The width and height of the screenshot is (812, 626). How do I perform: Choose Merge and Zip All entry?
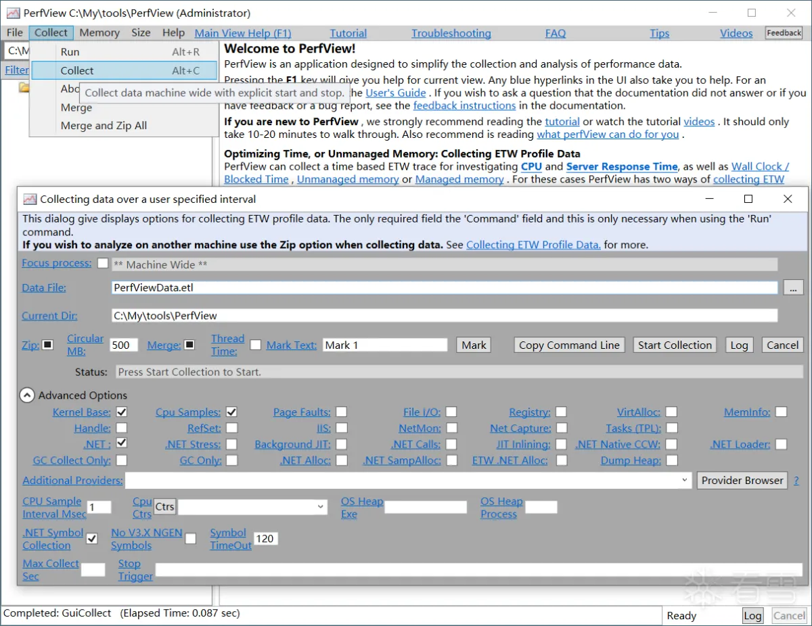[x=125, y=126]
